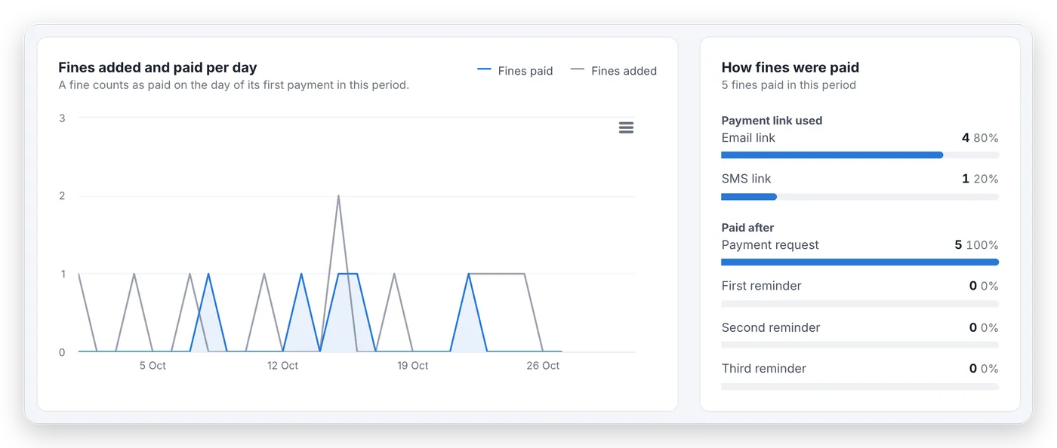Select the 26 Oct axis label
The height and width of the screenshot is (448, 1057).
pos(543,366)
